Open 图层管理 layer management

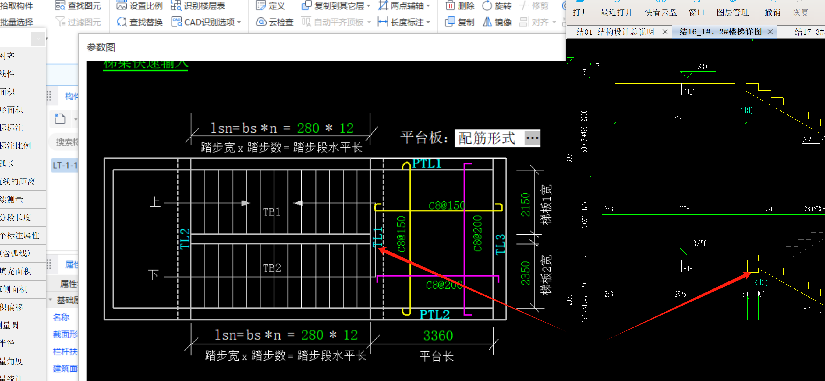(x=733, y=12)
